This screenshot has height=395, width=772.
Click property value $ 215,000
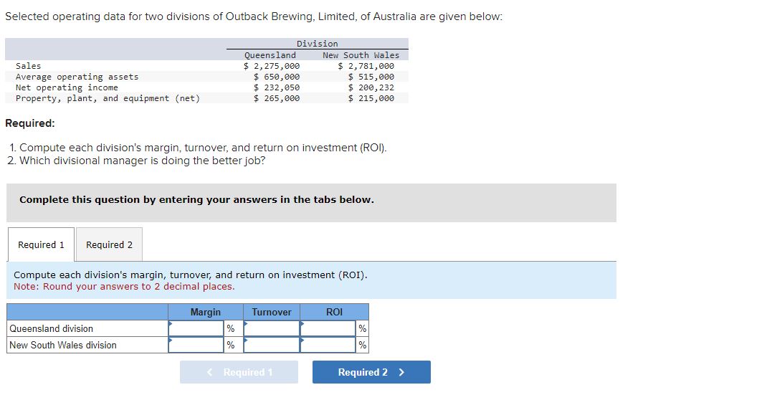371,98
